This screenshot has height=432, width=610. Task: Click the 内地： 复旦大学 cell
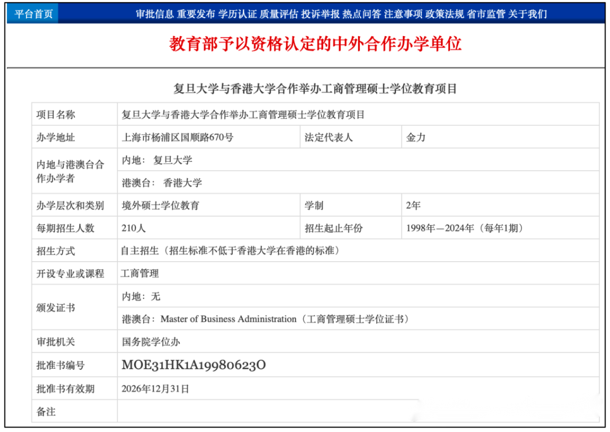(358, 160)
